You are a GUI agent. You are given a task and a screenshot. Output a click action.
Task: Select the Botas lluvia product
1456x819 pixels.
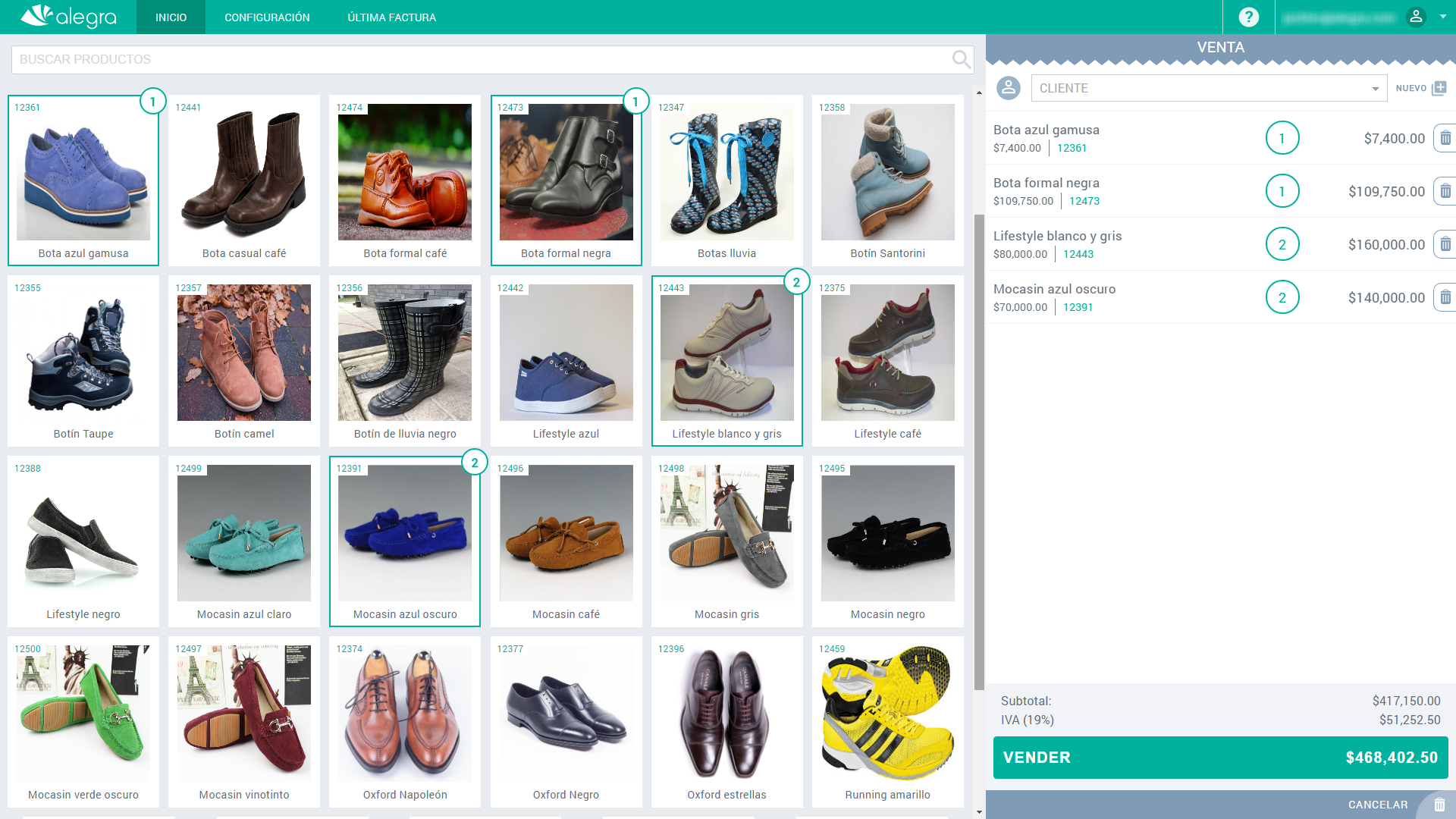[726, 180]
